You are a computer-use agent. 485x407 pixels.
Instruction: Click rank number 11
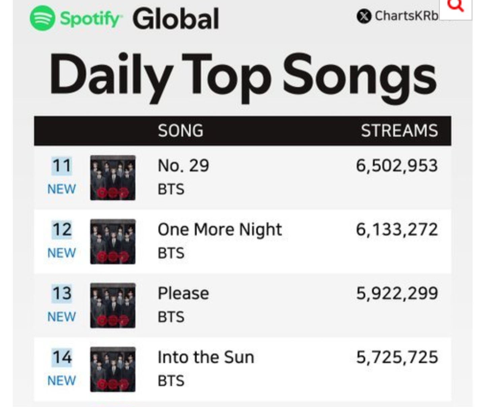[62, 166]
